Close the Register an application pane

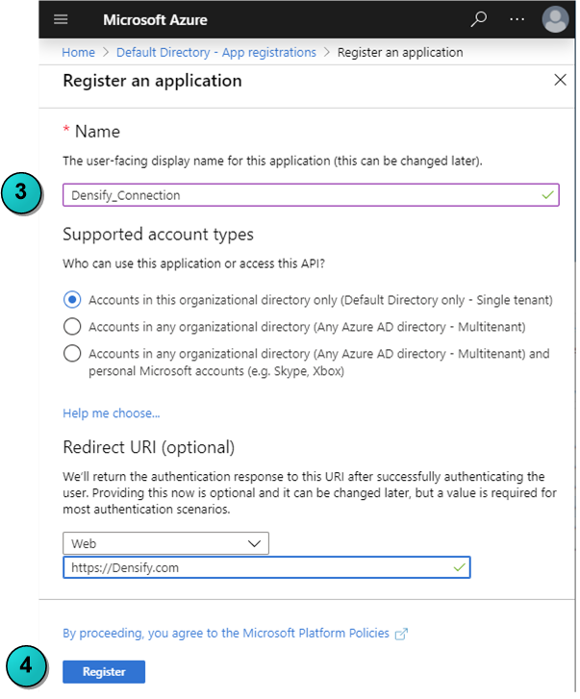click(x=560, y=80)
